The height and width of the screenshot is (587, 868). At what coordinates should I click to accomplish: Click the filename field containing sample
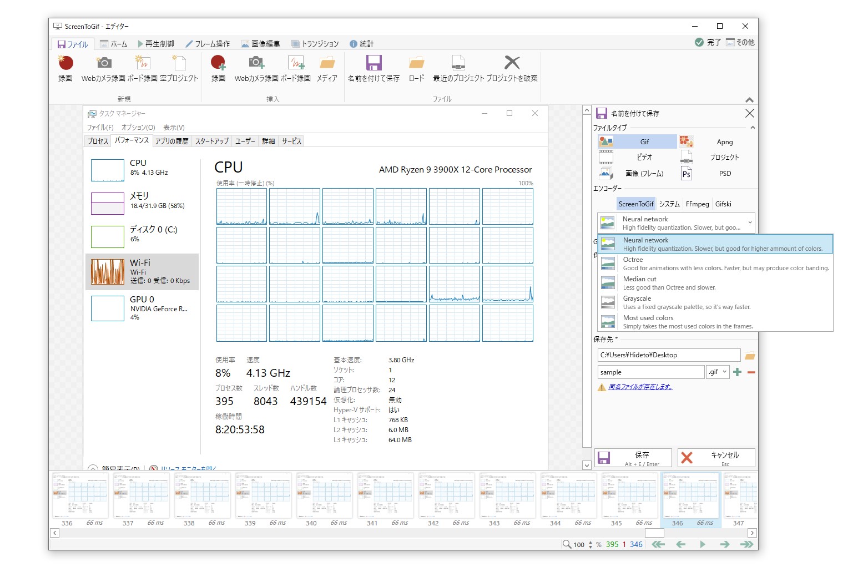coord(651,372)
